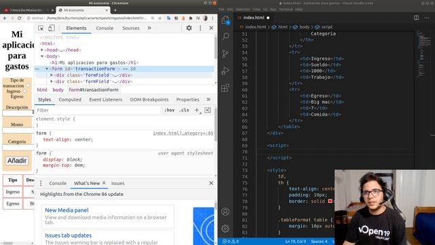Open VS Code Manage gear icon

point(225,229)
